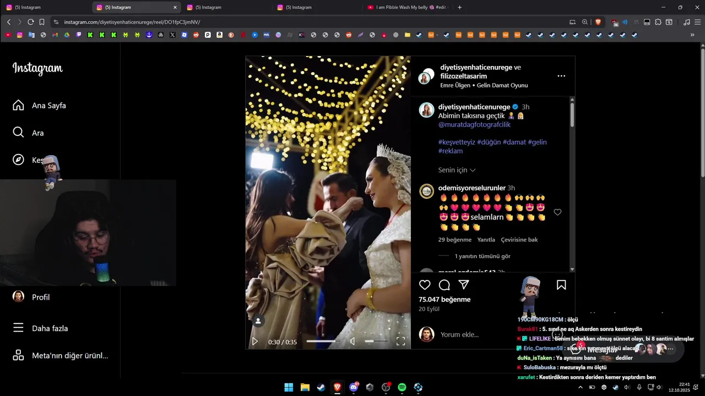Image resolution: width=705 pixels, height=396 pixels.
Task: Switch to the Pibble YouTube tab
Action: coord(408,7)
